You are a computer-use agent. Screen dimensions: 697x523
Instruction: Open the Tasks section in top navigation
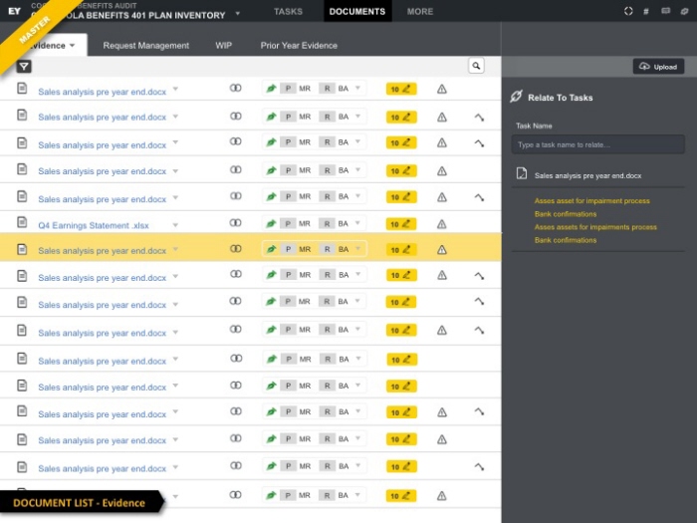[x=288, y=12]
